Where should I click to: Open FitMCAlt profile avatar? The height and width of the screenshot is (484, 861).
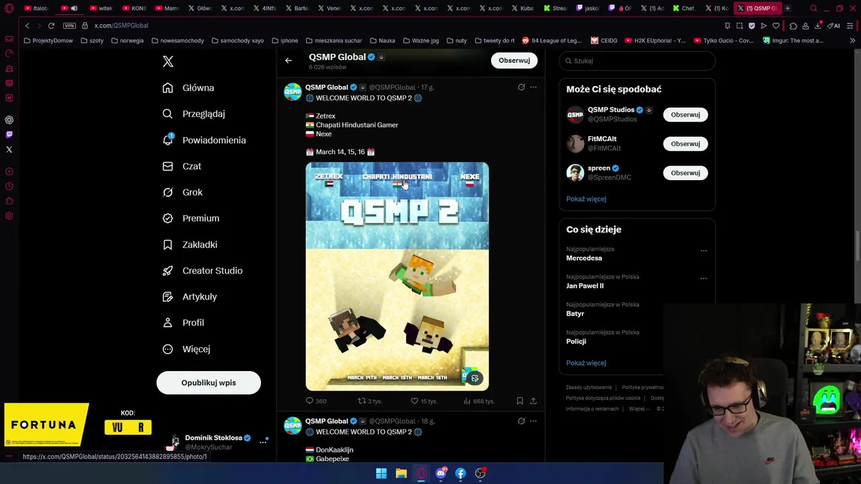[575, 144]
